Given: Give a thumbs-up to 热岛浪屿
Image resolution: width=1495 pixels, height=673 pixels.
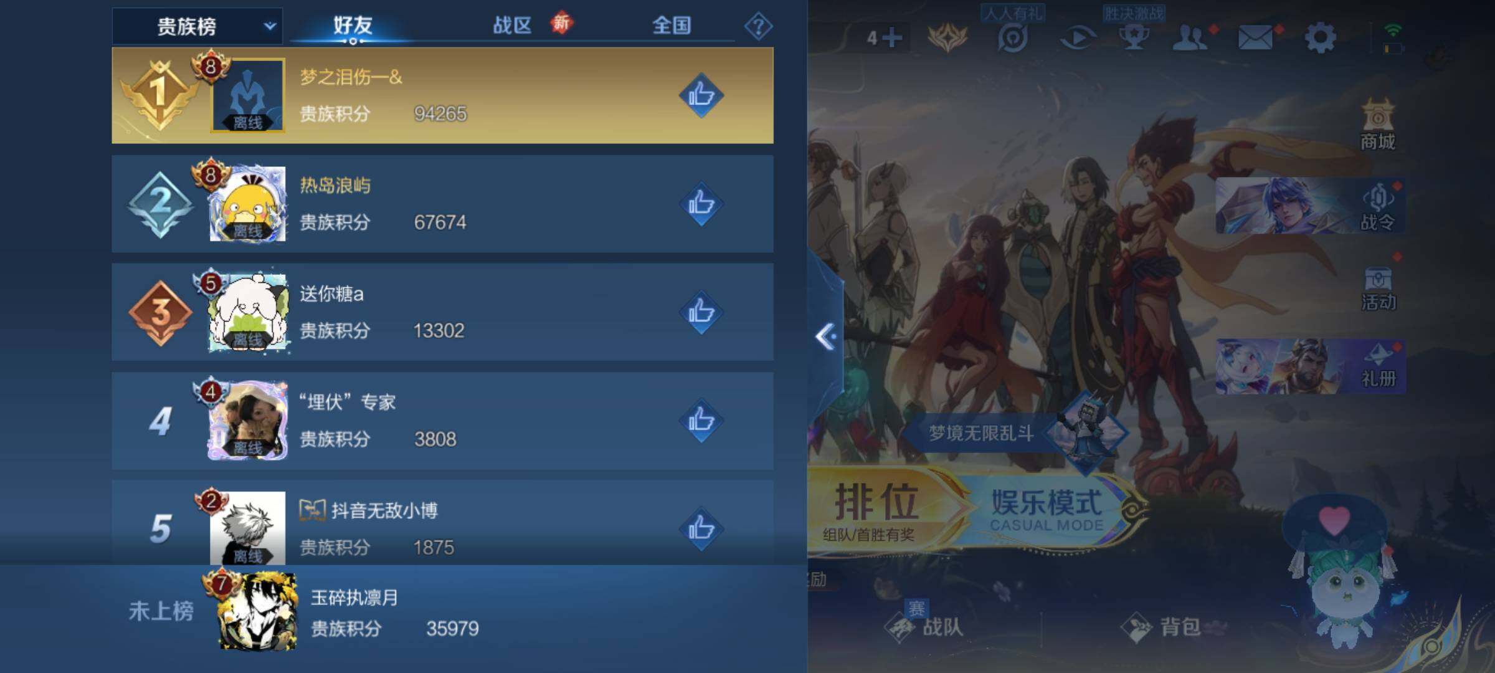Looking at the screenshot, I should click(x=701, y=204).
